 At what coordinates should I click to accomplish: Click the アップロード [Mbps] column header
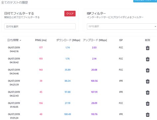pyautogui.click(x=95, y=40)
